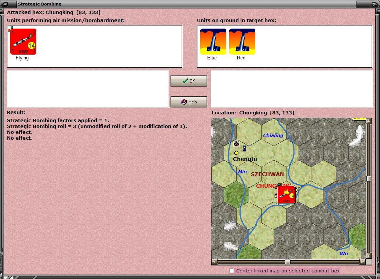Click the G3M2 counter on the map
Screen dimensions: 380x279
(x=286, y=195)
